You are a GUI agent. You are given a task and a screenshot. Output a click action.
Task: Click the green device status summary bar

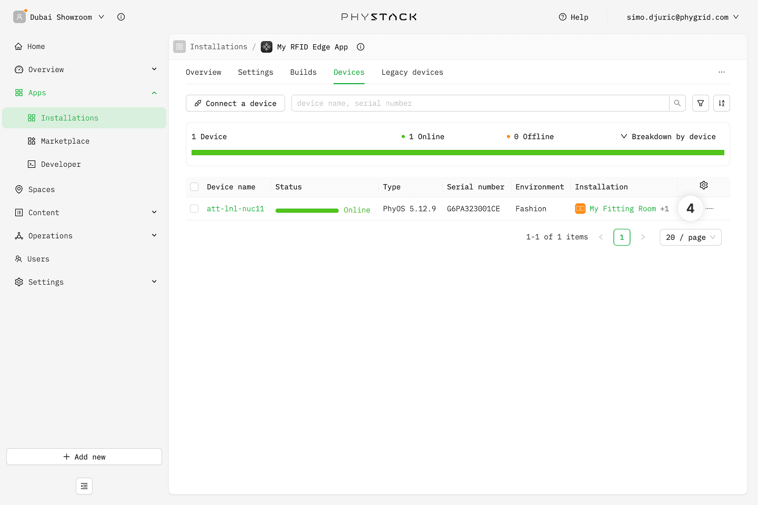point(458,153)
